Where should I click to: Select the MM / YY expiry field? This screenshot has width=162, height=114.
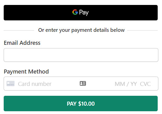[x=126, y=84]
